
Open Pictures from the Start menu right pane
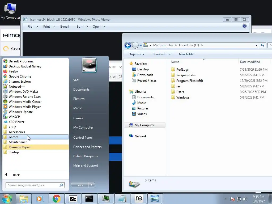coord(79,99)
